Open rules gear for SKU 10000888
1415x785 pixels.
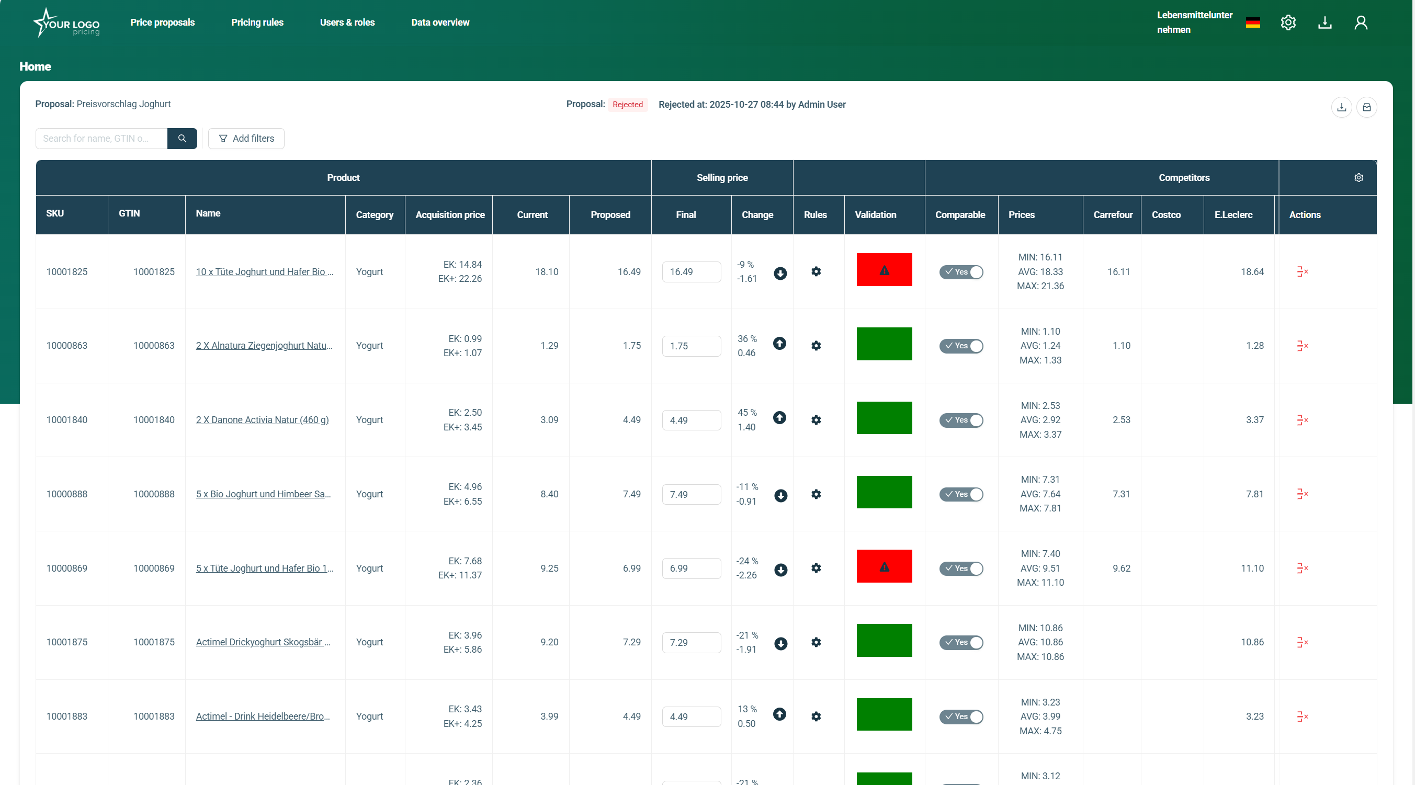click(x=816, y=494)
